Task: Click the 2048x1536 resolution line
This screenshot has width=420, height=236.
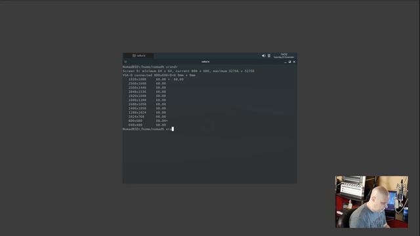Action: point(147,92)
